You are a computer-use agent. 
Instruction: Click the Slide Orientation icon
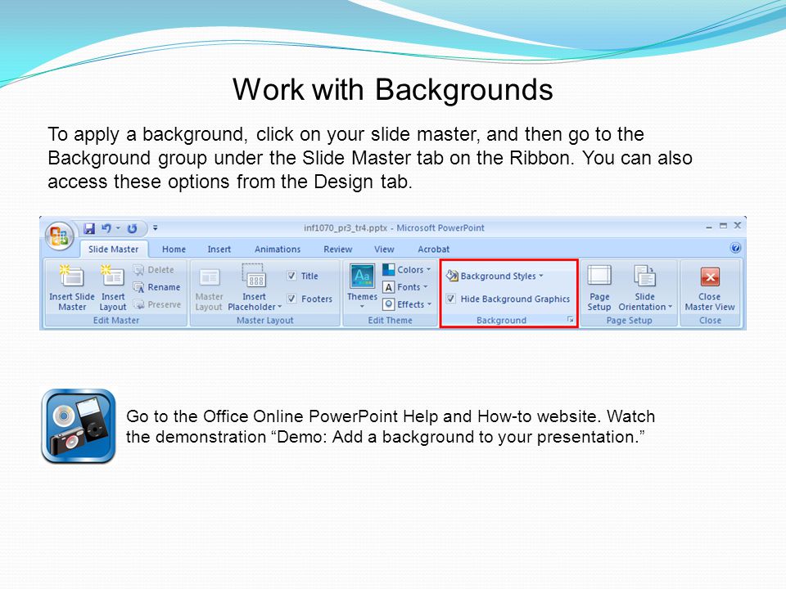[644, 276]
